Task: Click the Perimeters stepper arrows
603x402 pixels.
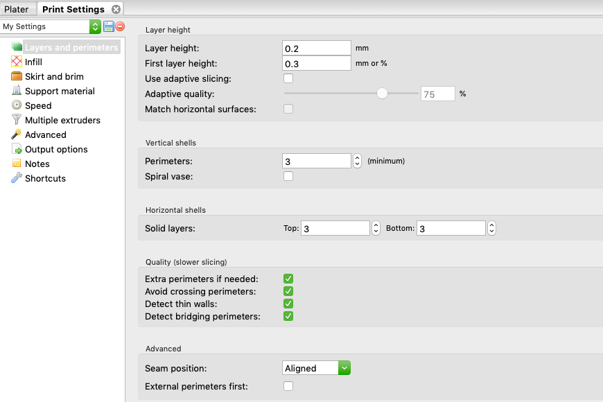Action: coord(357,161)
